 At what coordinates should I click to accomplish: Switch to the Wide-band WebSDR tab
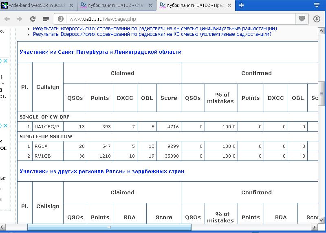click(x=38, y=5)
